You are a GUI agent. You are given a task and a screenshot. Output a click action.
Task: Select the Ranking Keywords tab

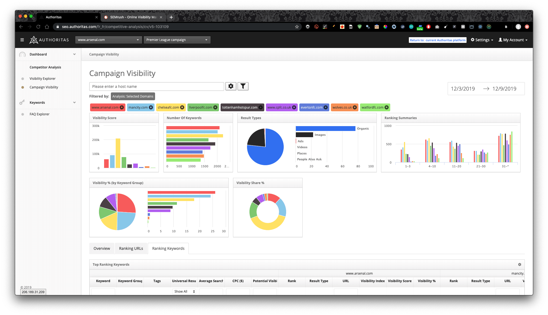coord(168,248)
